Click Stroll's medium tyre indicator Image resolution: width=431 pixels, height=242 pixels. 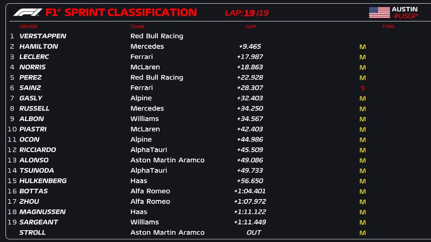(x=362, y=233)
